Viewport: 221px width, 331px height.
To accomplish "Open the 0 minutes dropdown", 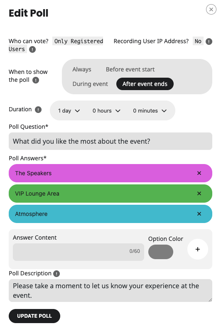I will point(150,111).
